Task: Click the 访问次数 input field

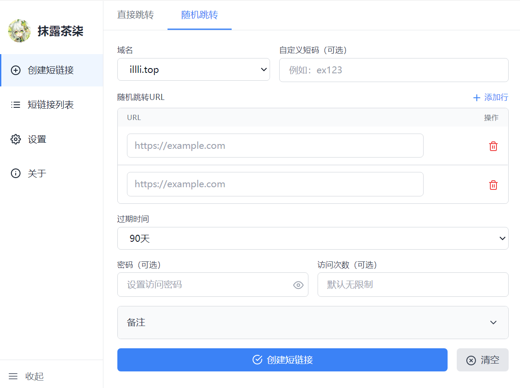Action: tap(413, 285)
